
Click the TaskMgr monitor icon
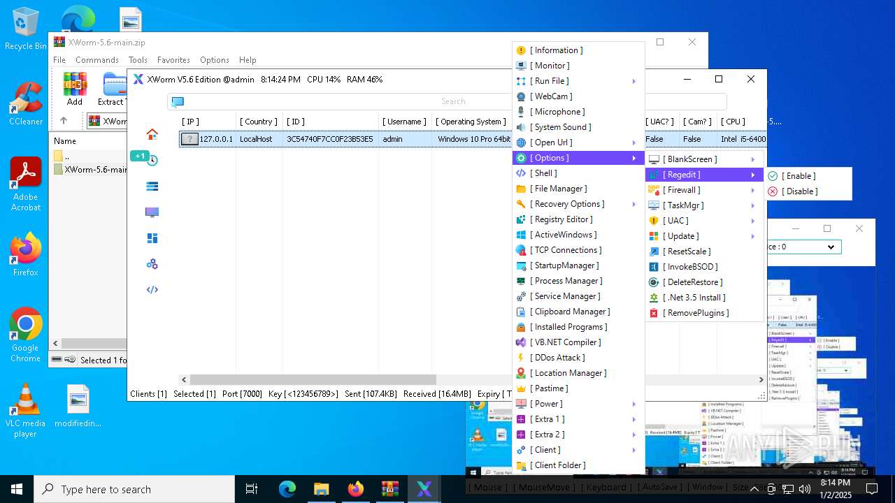pyautogui.click(x=654, y=205)
